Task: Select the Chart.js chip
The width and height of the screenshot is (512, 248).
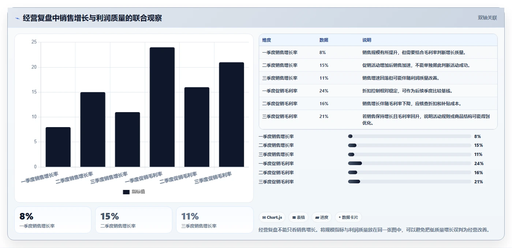Action: (272, 217)
